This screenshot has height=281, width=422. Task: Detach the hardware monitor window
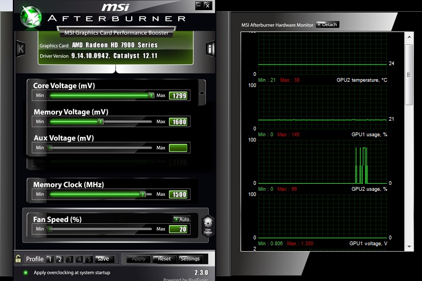tap(327, 25)
